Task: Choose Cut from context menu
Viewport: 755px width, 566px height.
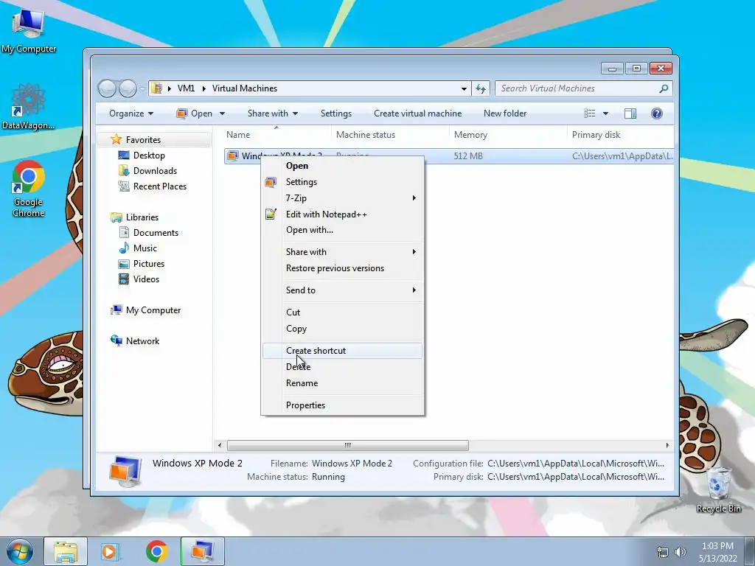Action: coord(342,312)
